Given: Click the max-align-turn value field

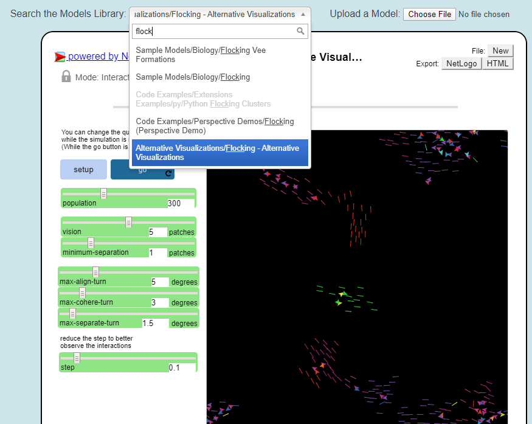Looking at the screenshot, I should 159,282.
